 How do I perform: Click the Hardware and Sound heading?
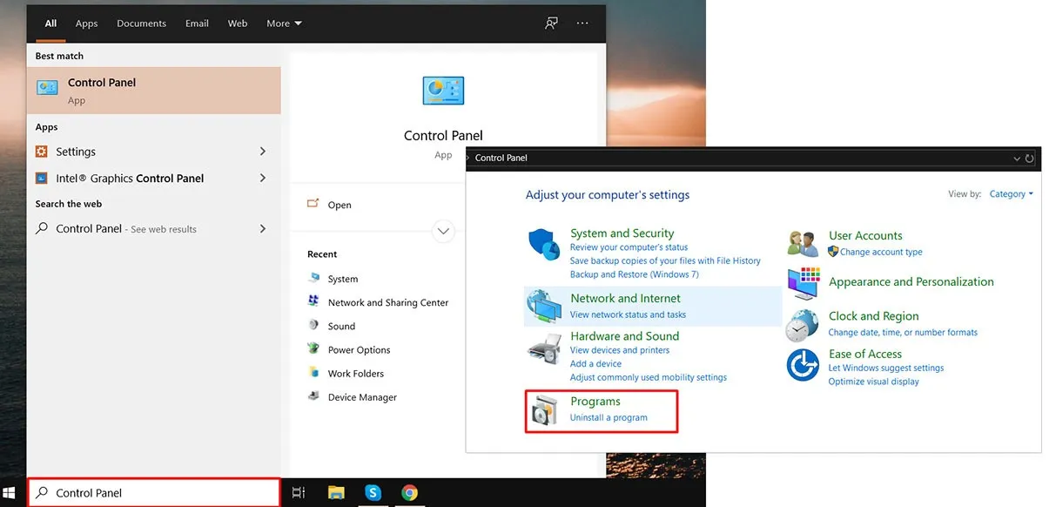pos(624,336)
